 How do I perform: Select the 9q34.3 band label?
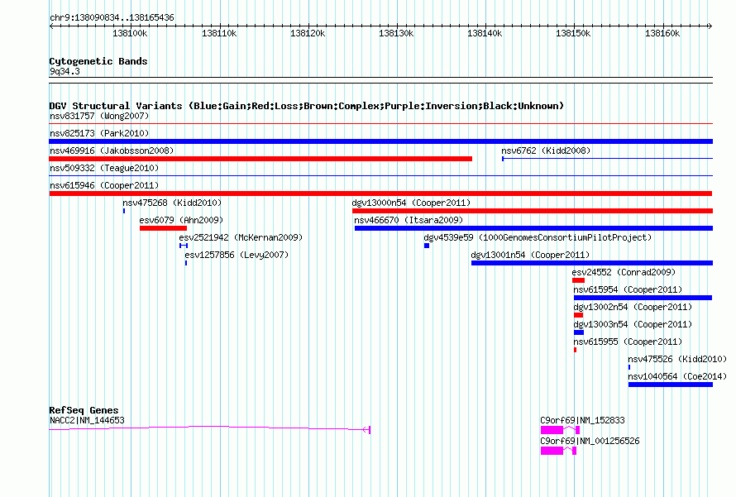[65, 71]
